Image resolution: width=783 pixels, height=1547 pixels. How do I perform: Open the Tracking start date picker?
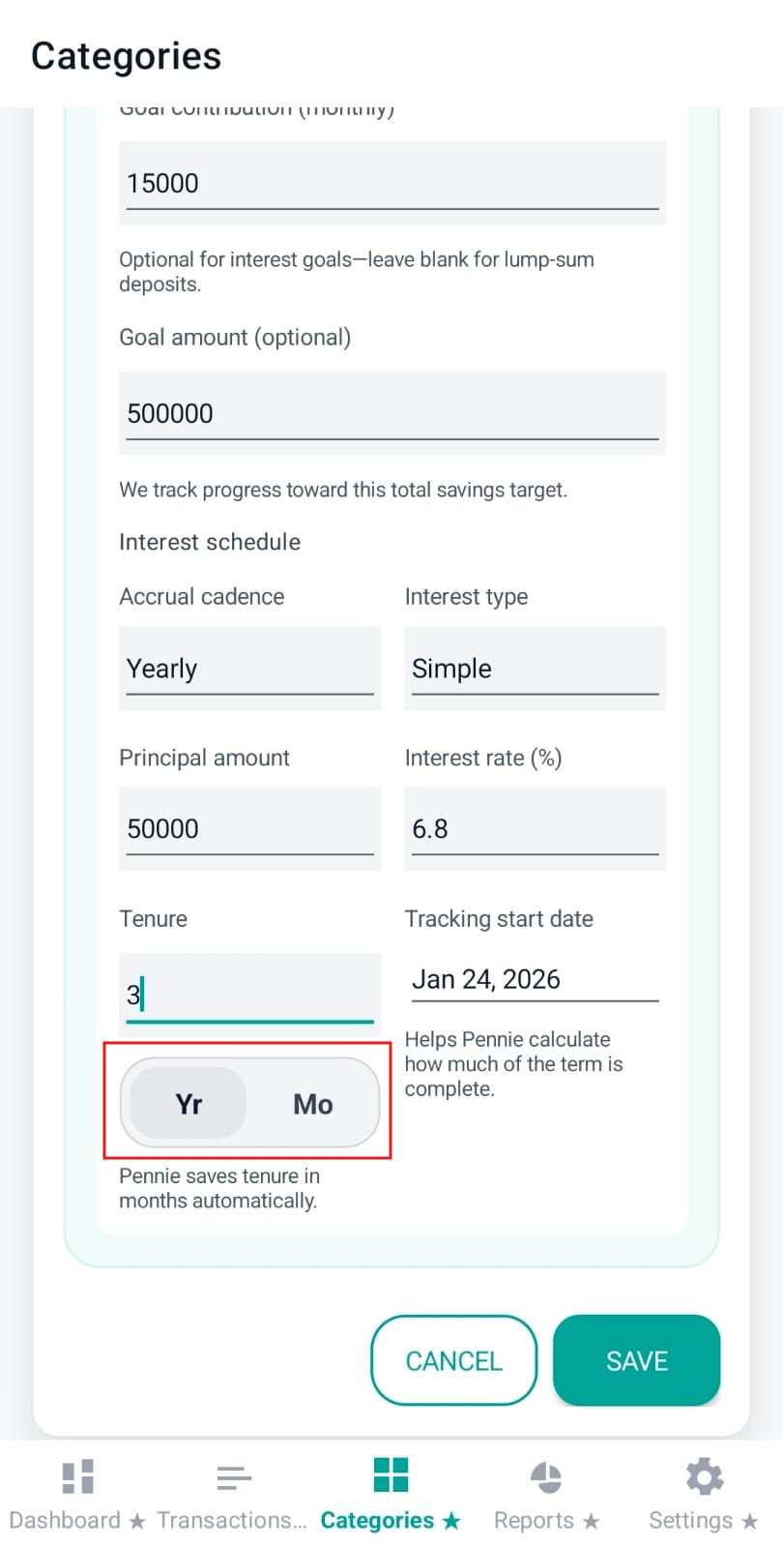coord(534,979)
